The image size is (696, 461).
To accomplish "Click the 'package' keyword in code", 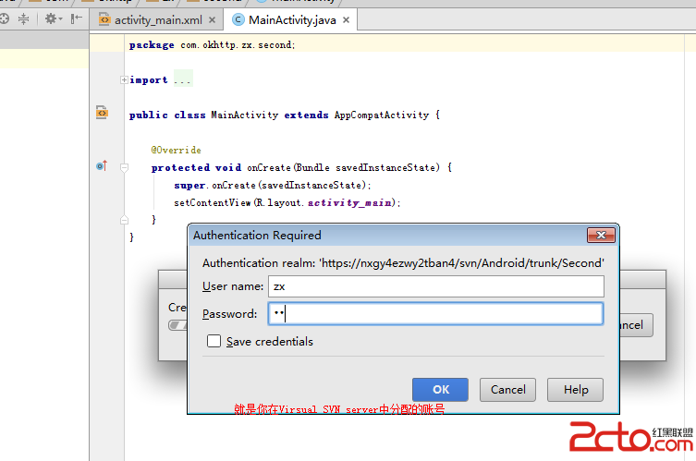I will pos(152,45).
